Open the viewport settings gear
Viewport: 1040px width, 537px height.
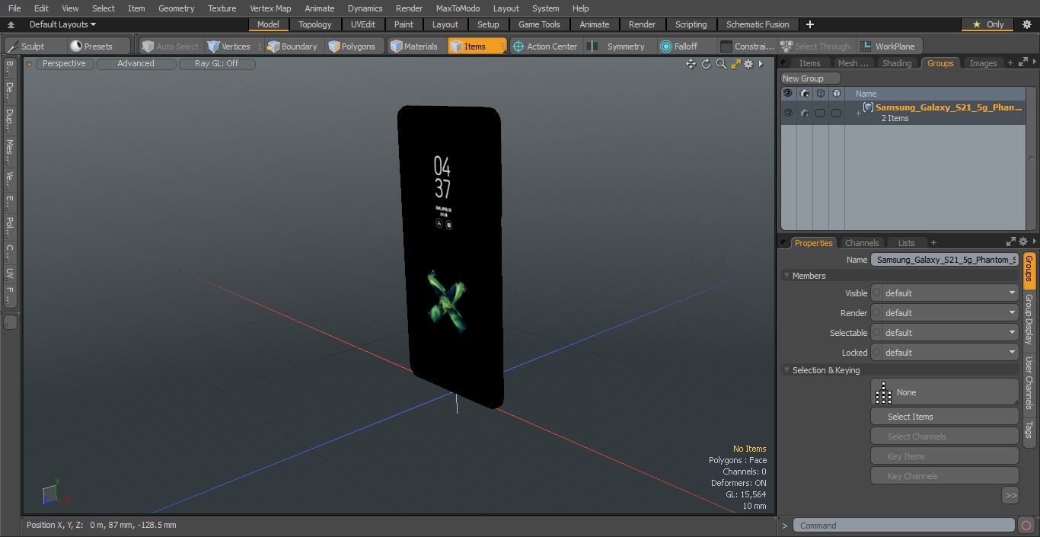coord(748,64)
